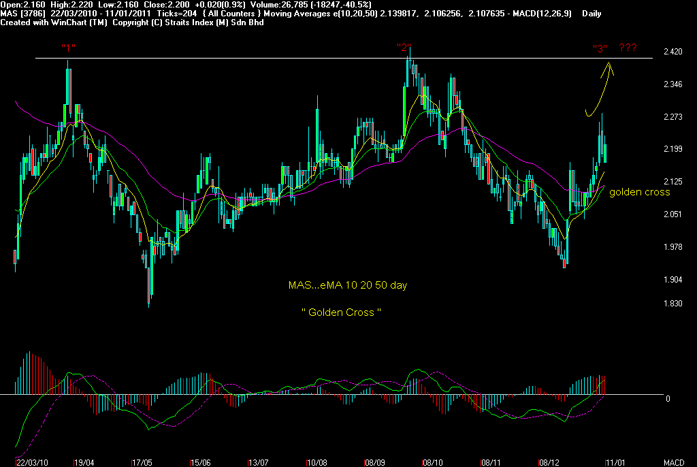The width and height of the screenshot is (697, 467).
Task: Click the MACD zero-line "0" axis label
Action: point(668,399)
